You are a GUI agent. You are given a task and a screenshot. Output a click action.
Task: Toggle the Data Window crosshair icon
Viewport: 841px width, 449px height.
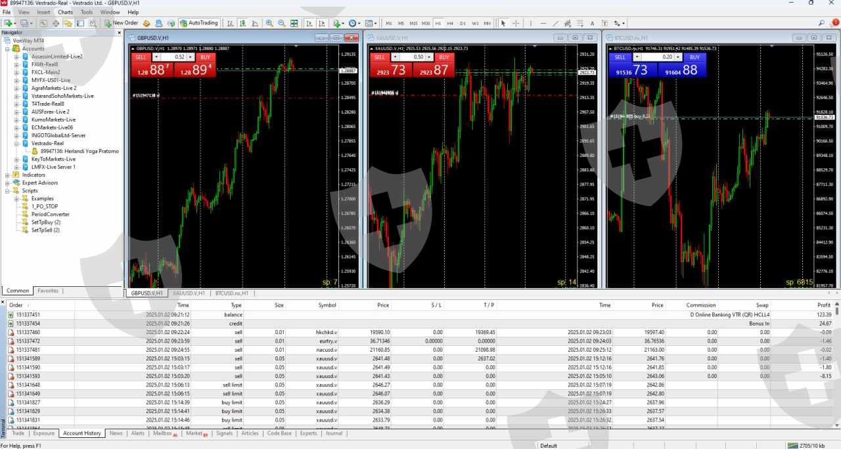tap(56, 23)
